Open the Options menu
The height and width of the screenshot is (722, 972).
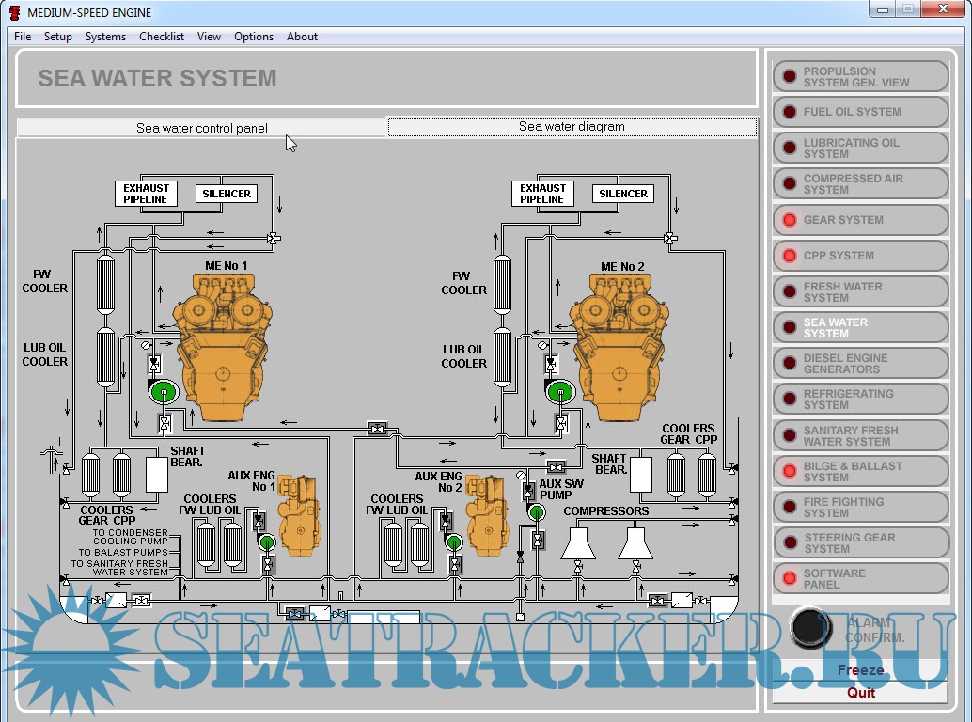pos(254,37)
